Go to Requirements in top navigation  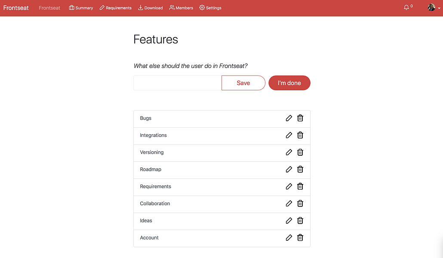pyautogui.click(x=116, y=8)
